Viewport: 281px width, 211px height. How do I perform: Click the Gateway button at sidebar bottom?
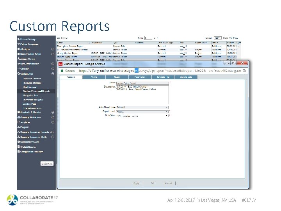click(47, 163)
